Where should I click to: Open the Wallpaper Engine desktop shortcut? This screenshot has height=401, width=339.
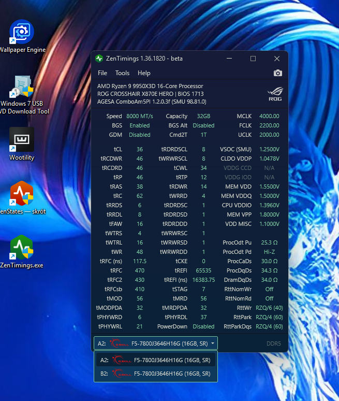22,33
